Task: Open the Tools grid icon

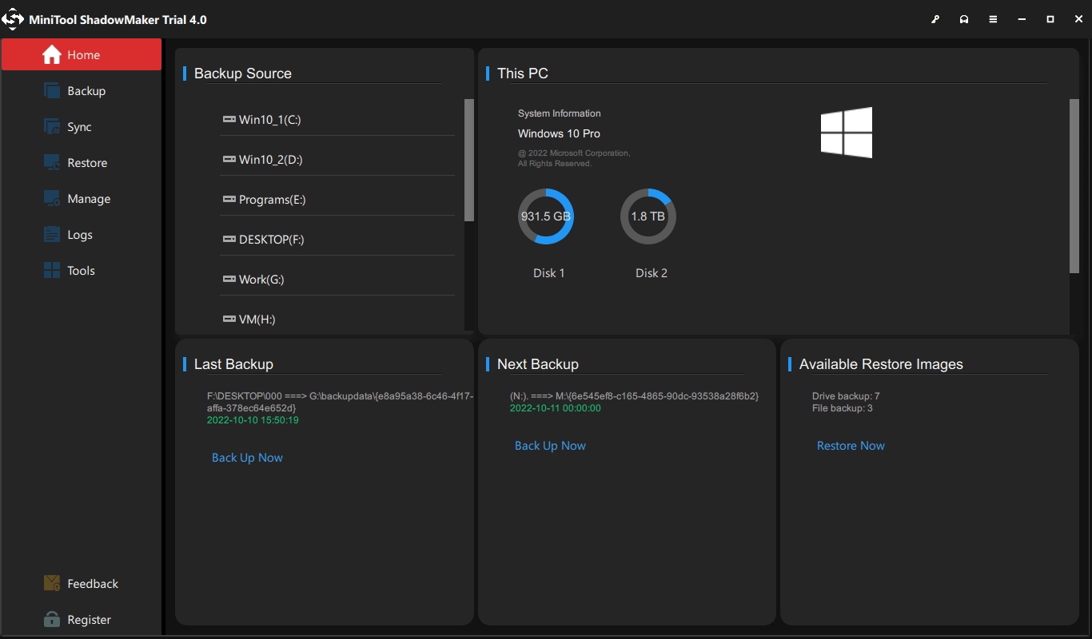Action: click(x=53, y=271)
